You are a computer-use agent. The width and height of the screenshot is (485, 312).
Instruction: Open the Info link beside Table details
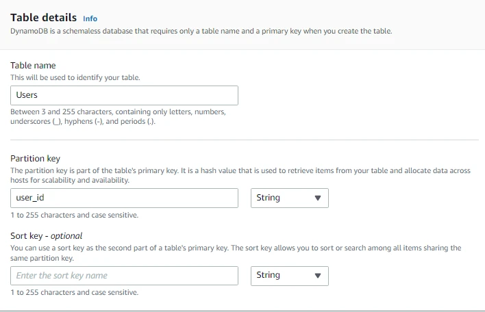tap(90, 18)
